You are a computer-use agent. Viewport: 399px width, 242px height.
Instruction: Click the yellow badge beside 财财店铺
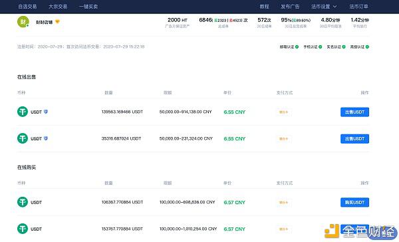point(57,22)
